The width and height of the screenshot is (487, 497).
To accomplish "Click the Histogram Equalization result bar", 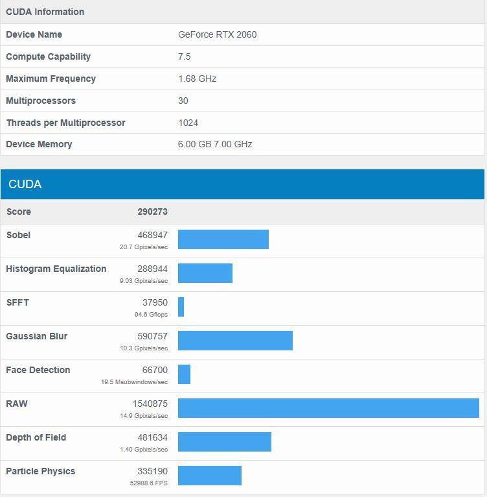I will pyautogui.click(x=205, y=273).
